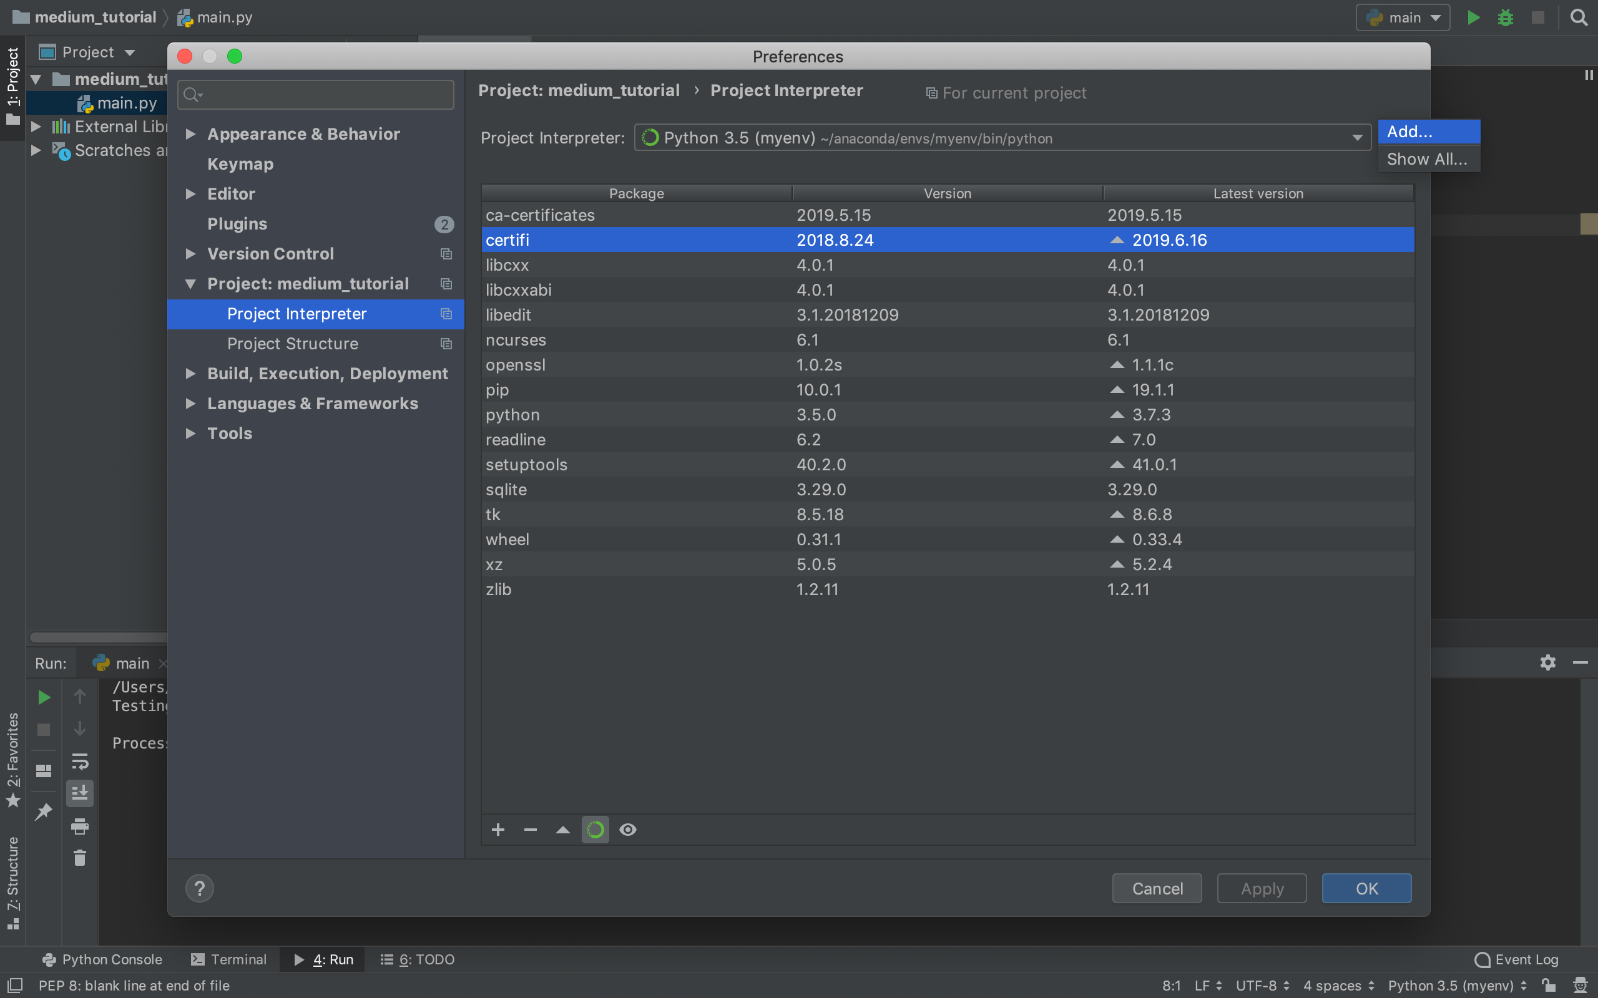Screen dimensions: 1598x998
Task: Expand Build, Execution, Deployment section
Action: point(190,374)
